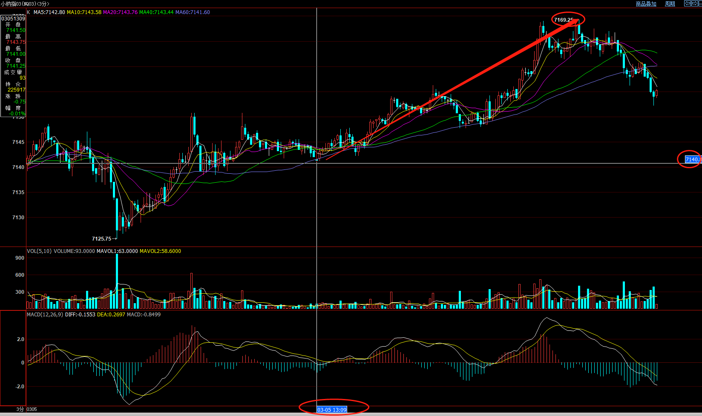Click the 小纳指03(NQ03) chart title
This screenshot has width=702, height=416.
coord(25,4)
